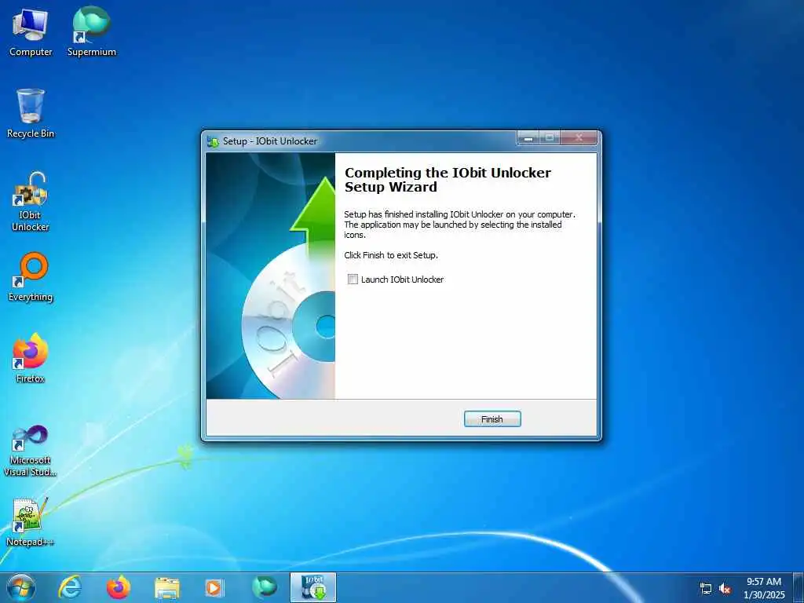Click the Launch IObit Unlocker label text

402,280
